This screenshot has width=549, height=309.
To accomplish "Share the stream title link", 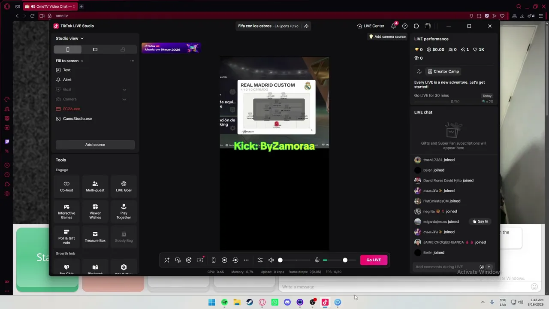I will [306, 26].
